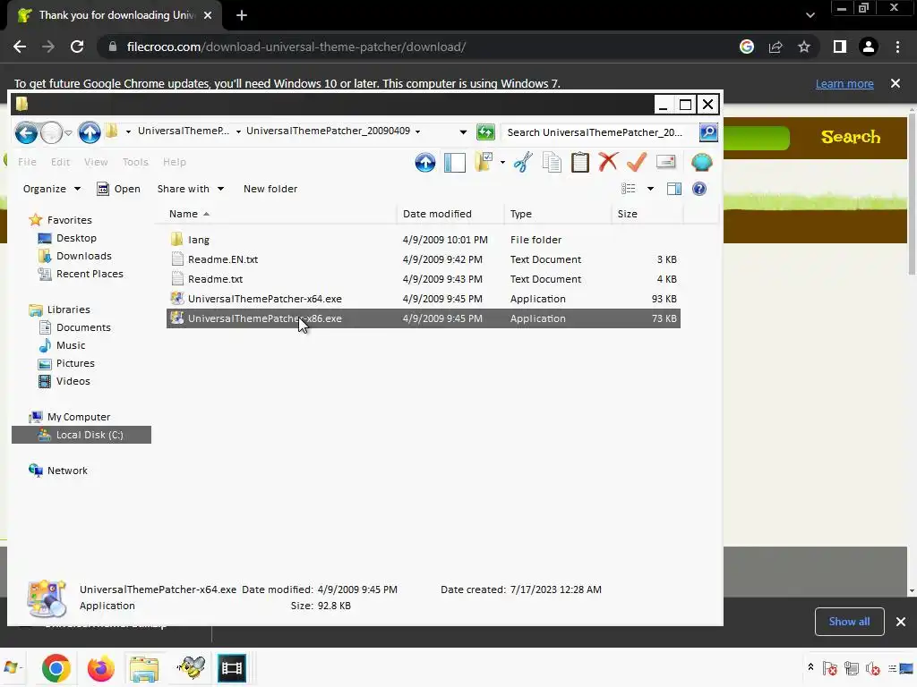The width and height of the screenshot is (917, 687).
Task: Open the address bar history dropdown arrow
Action: click(x=463, y=132)
